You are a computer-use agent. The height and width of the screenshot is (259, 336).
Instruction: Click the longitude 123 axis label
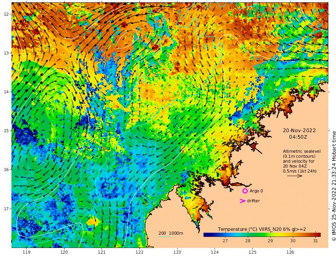tap(177, 252)
